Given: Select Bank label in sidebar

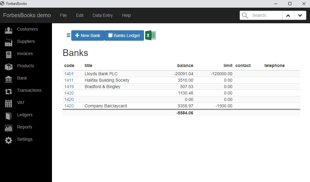Looking at the screenshot, I should tap(22, 78).
